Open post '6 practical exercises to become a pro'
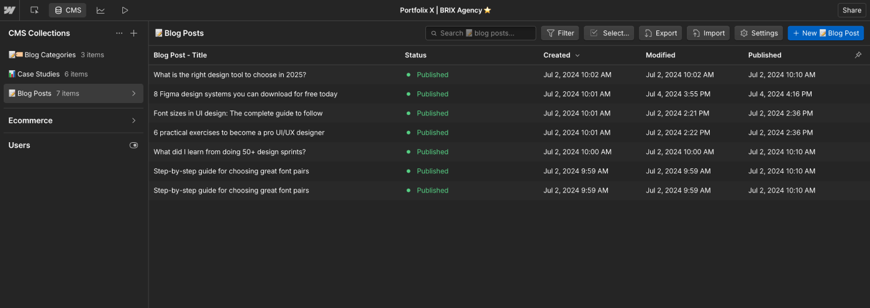 [x=239, y=132]
